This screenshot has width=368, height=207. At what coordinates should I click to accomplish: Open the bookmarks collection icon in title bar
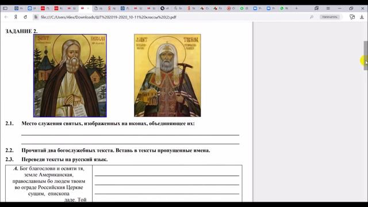[x=316, y=8]
